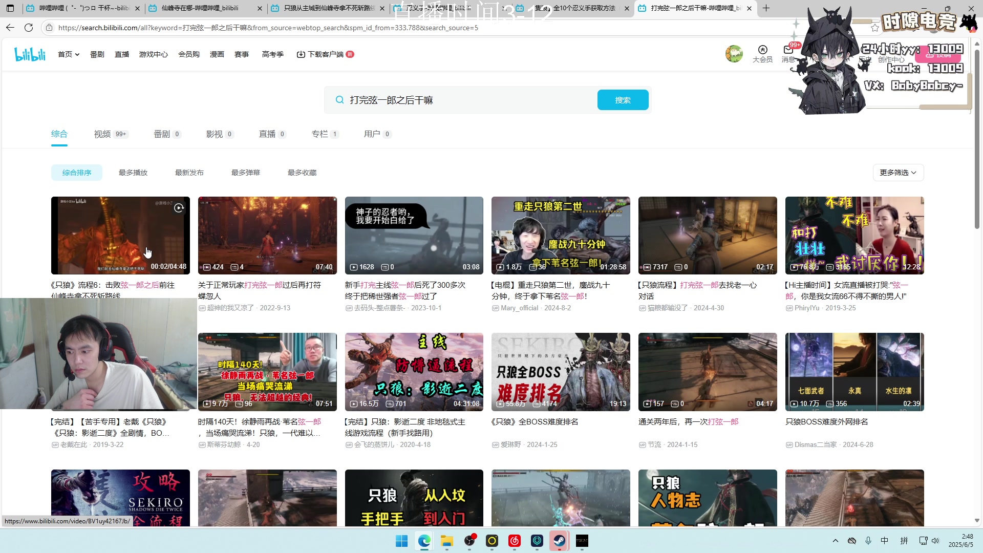Switch to the 影视 results tab
The width and height of the screenshot is (983, 553).
click(x=220, y=134)
